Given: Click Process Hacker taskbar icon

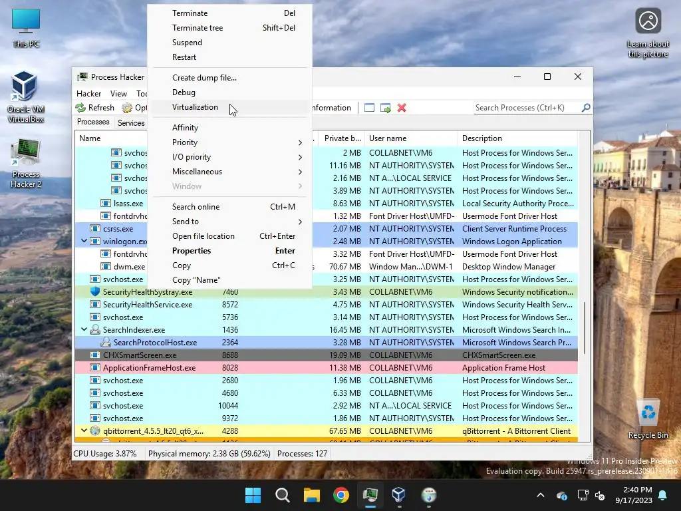Looking at the screenshot, I should coord(370,495).
